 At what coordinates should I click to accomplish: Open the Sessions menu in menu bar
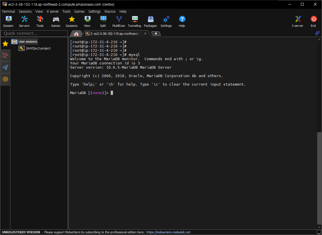pyautogui.click(x=25, y=12)
